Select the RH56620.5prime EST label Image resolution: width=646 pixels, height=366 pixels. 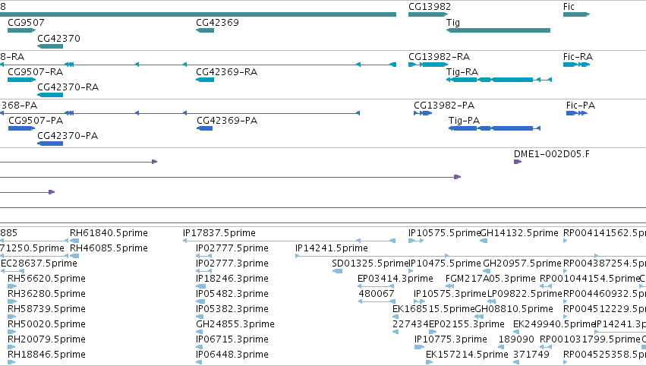click(x=46, y=278)
